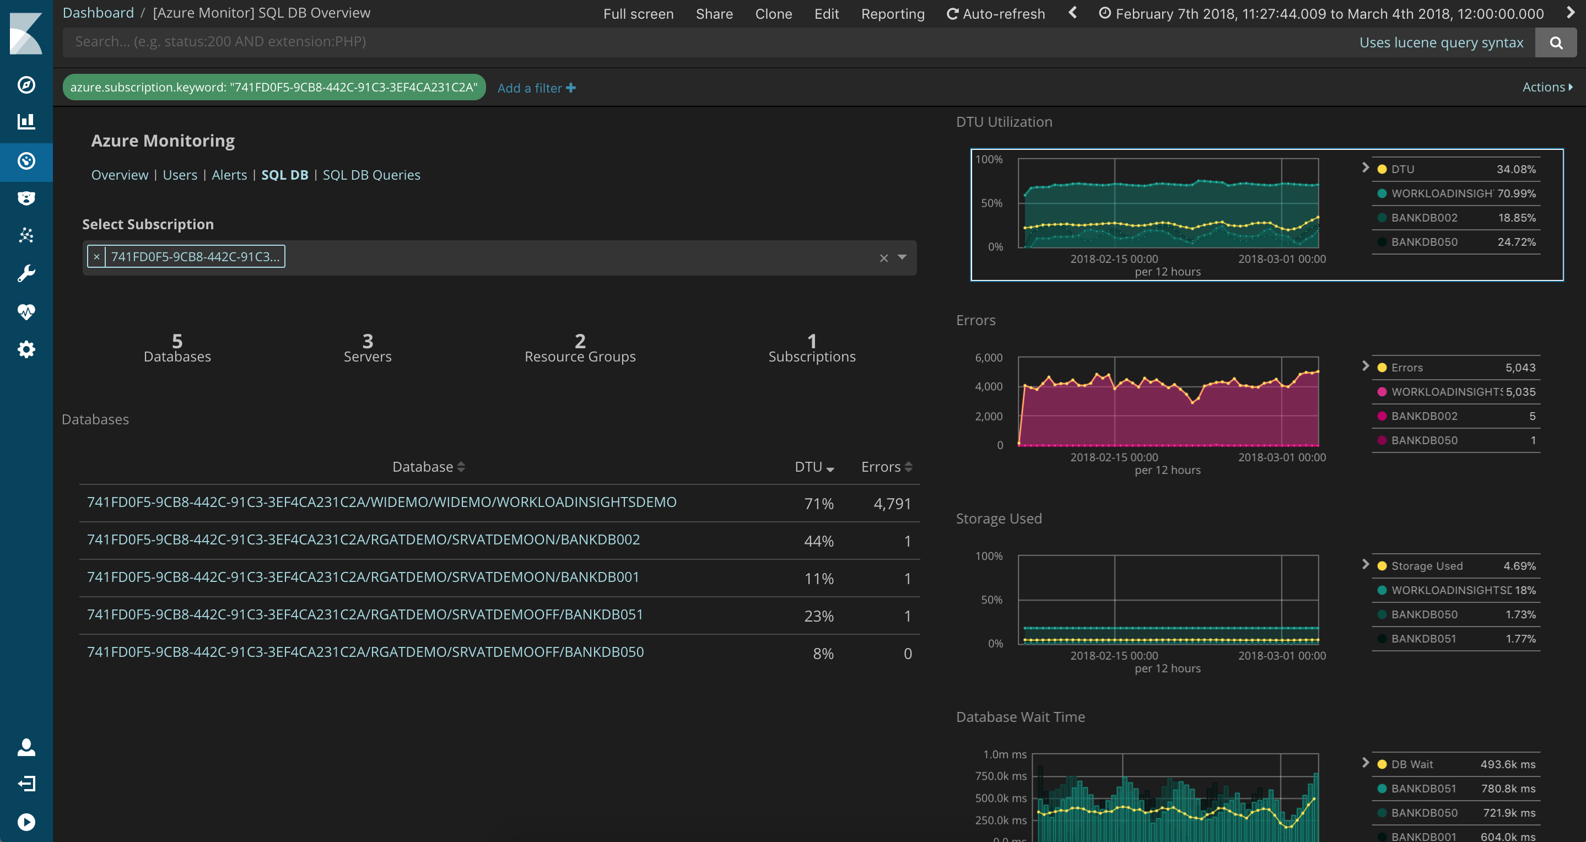Open the Full screen option

[x=638, y=14]
